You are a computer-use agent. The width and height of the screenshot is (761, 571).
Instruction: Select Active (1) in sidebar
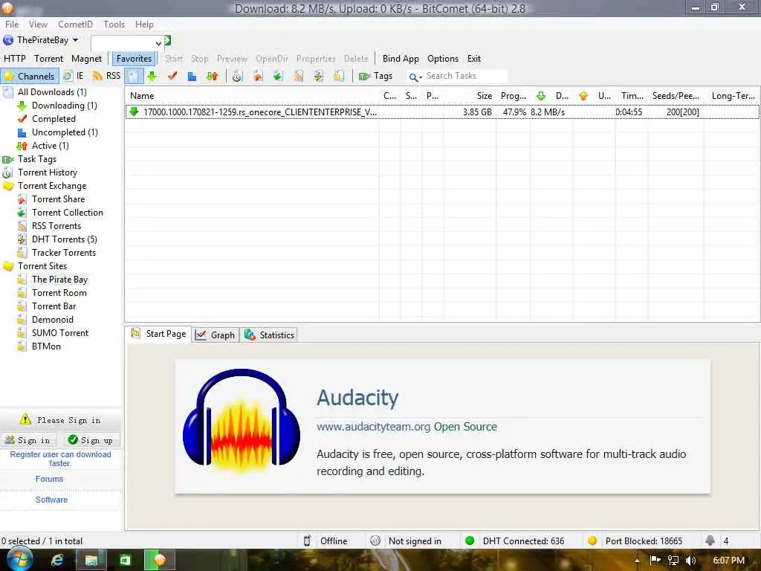point(50,146)
